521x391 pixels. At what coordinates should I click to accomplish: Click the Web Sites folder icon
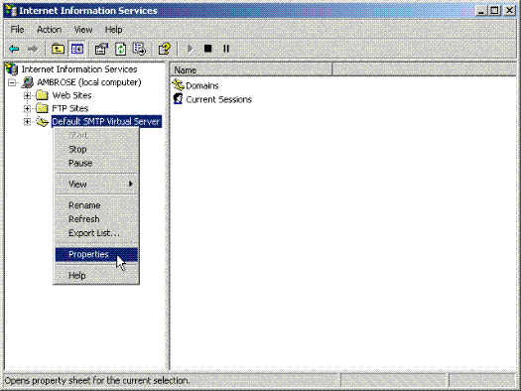[43, 95]
